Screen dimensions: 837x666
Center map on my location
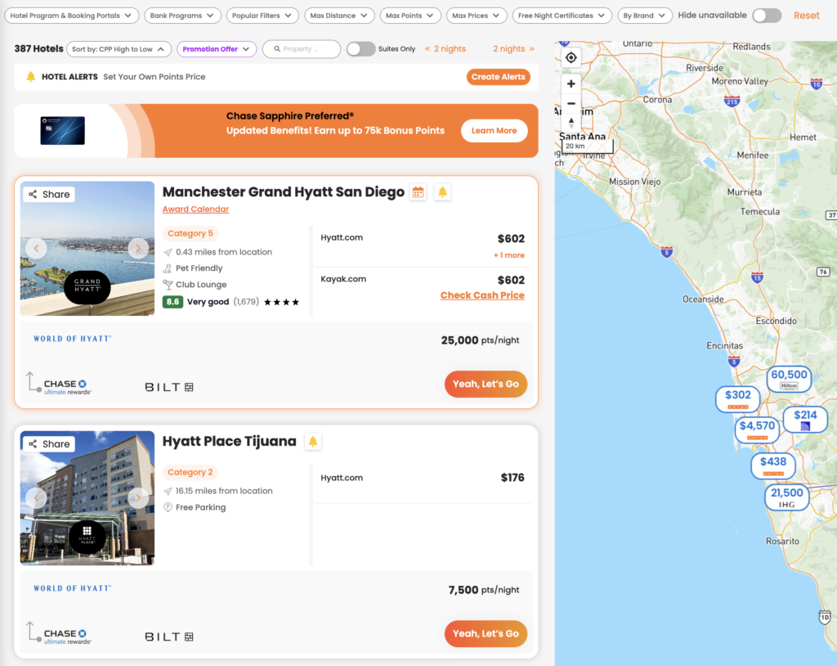point(571,57)
